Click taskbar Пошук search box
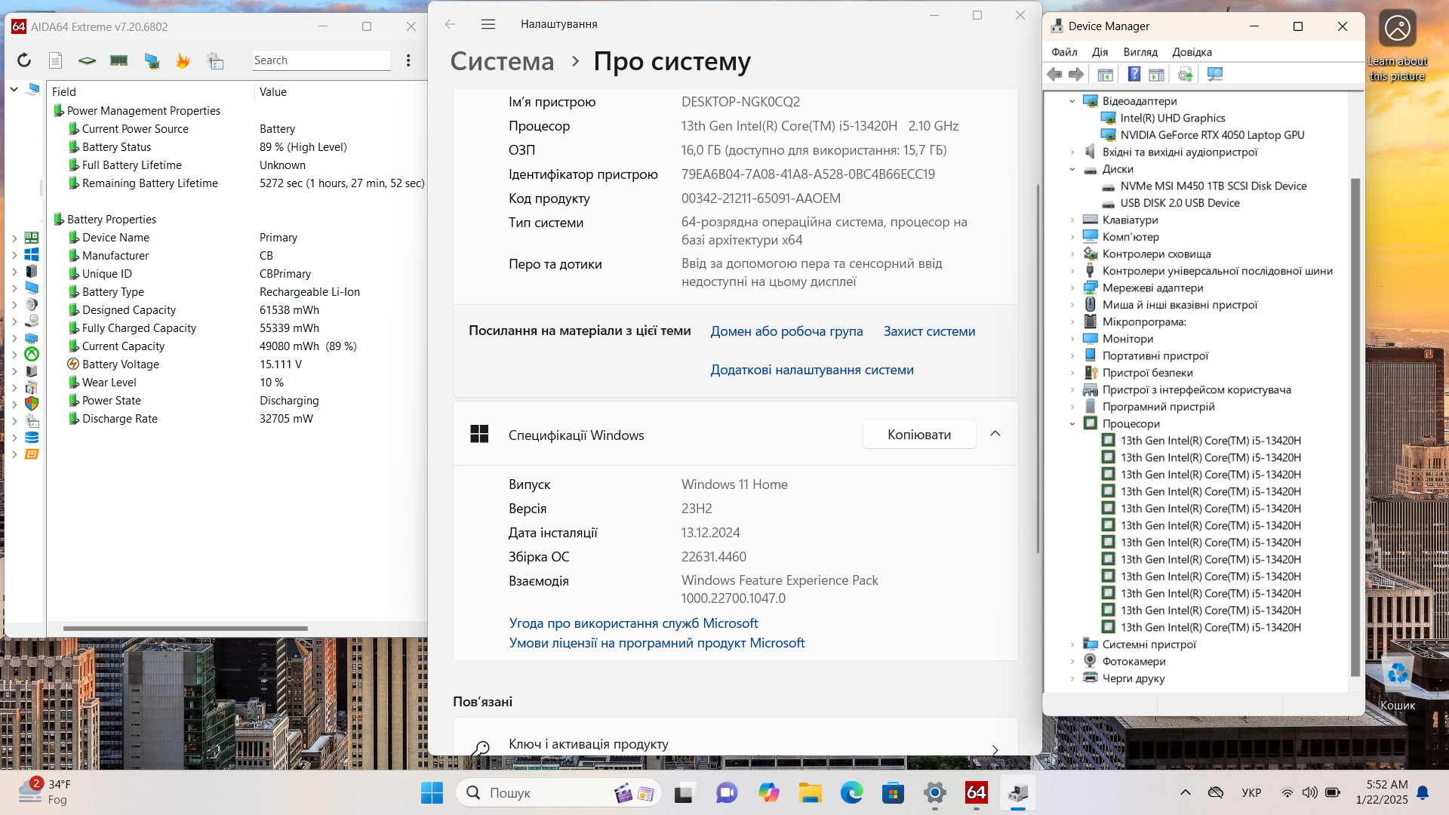 tap(558, 793)
